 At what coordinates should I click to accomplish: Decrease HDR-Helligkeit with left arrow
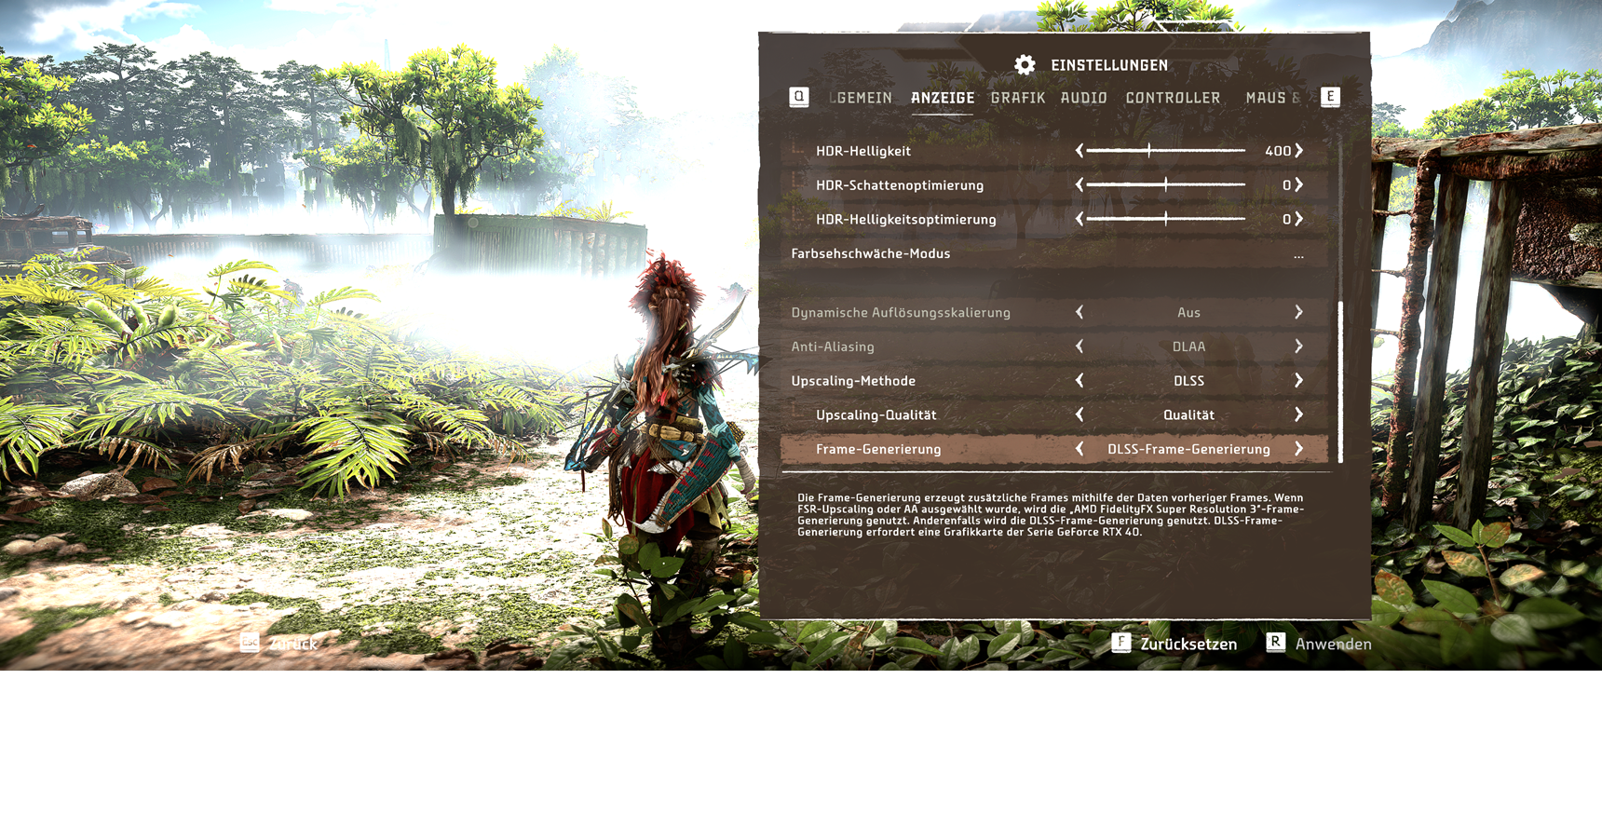point(1079,151)
